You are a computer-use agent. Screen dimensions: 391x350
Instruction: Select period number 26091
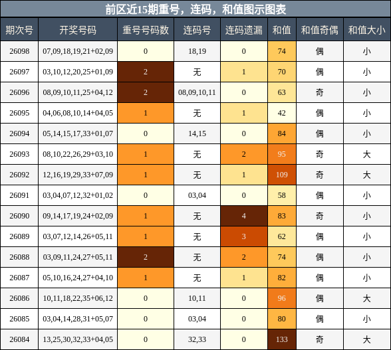pyautogui.click(x=19, y=195)
